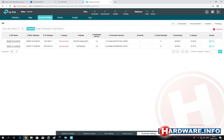Open the Microsoft Store taskbar icon
Screen dimensions: 224x140
(x=37, y=138)
